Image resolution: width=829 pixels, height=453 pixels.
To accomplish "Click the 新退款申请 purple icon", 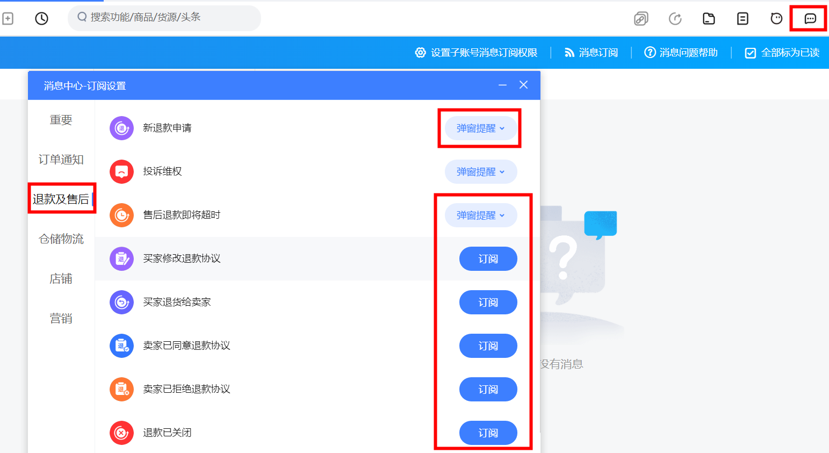I will [x=121, y=128].
